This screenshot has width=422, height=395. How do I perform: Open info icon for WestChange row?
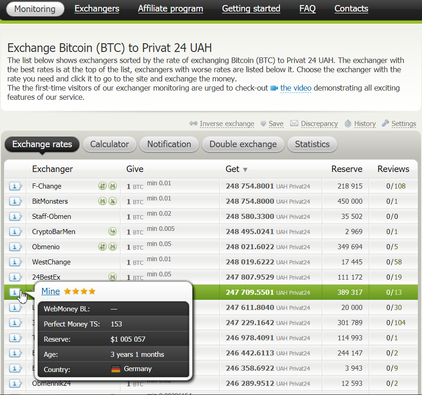coord(15,262)
